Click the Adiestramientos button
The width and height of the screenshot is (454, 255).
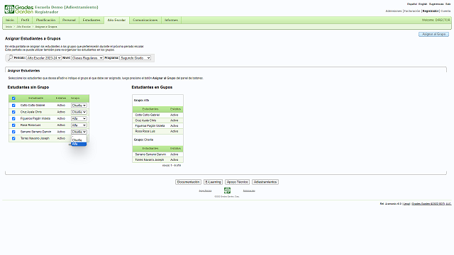pyautogui.click(x=265, y=182)
